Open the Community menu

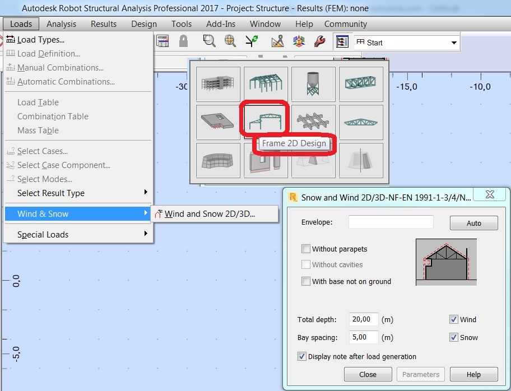point(346,24)
